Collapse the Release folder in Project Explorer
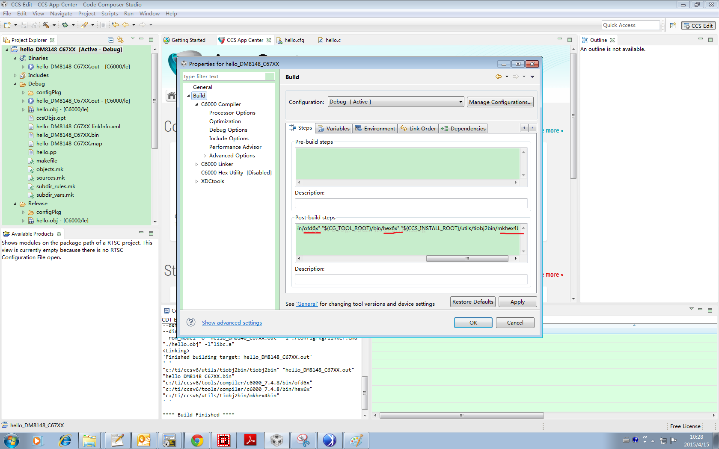 pos(15,204)
